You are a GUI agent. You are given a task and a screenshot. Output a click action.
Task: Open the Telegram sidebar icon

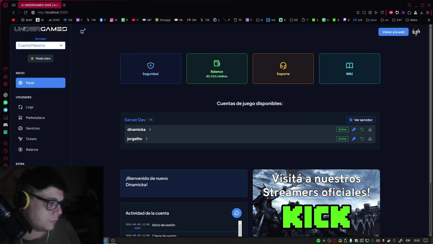(x=5, y=110)
